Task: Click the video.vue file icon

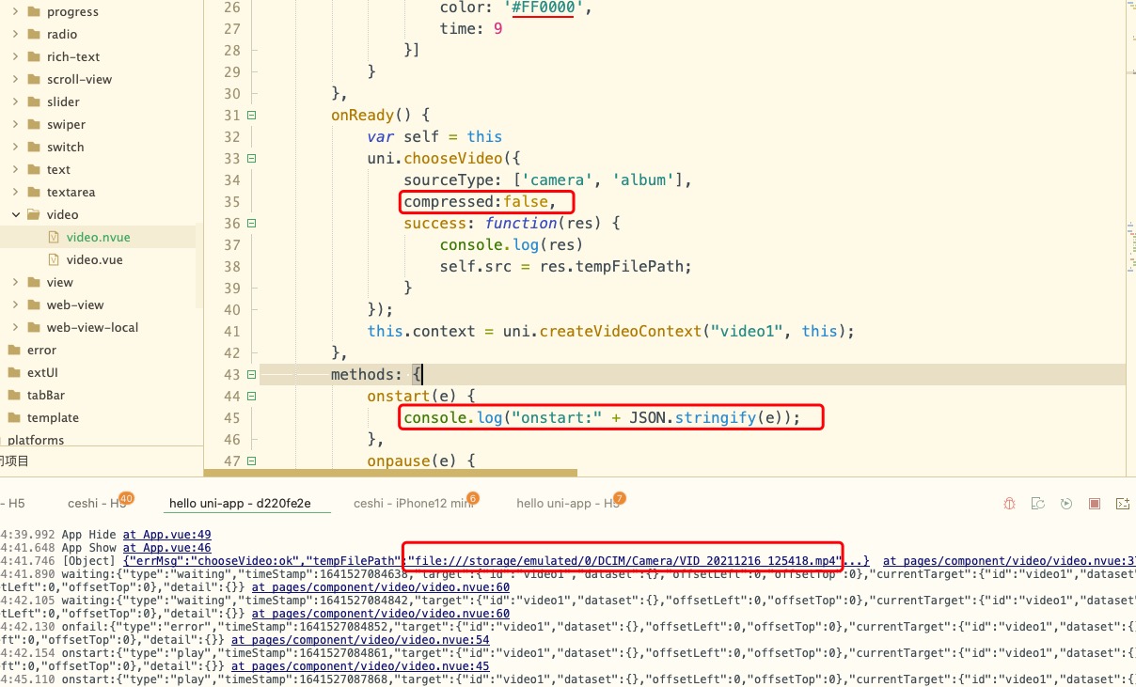Action: 54,259
